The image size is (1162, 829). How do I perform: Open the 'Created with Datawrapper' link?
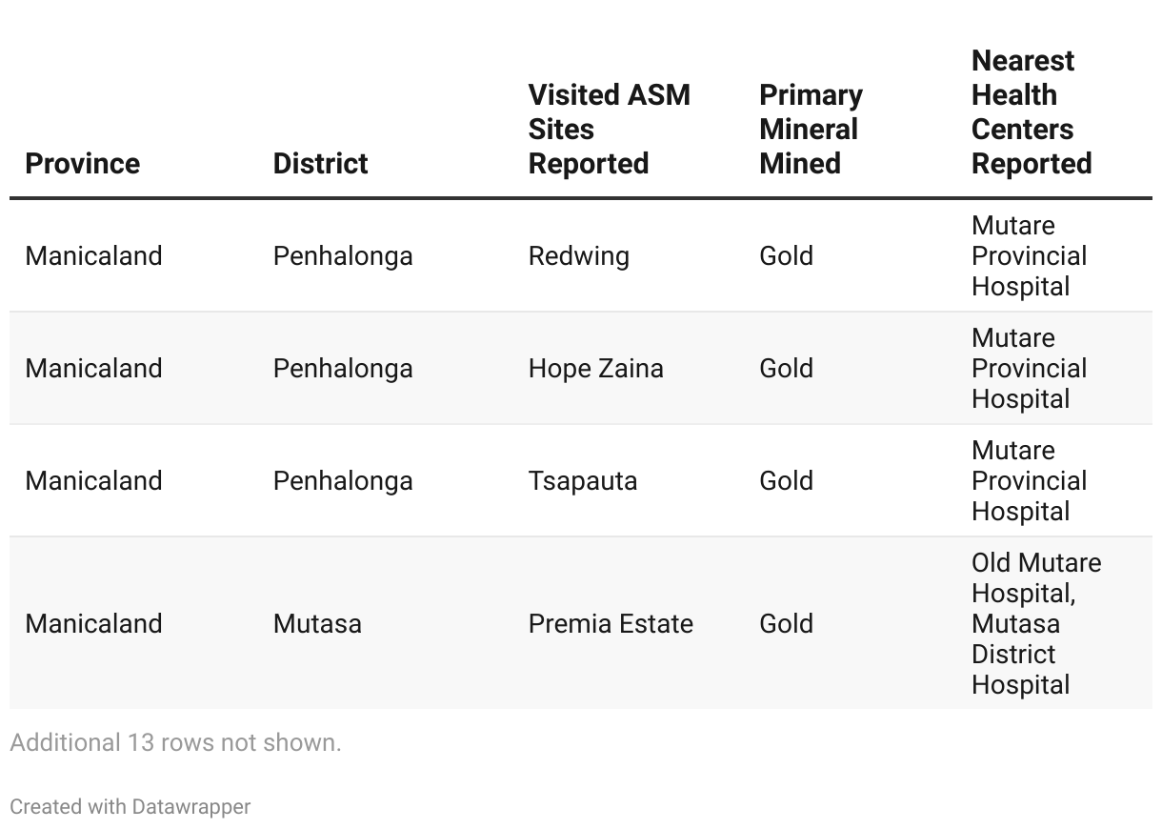coord(130,806)
